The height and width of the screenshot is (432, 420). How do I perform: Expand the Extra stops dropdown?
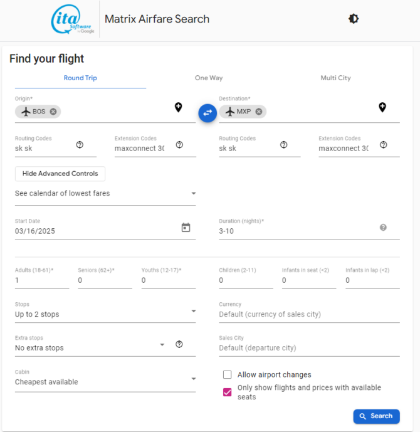[x=91, y=347]
